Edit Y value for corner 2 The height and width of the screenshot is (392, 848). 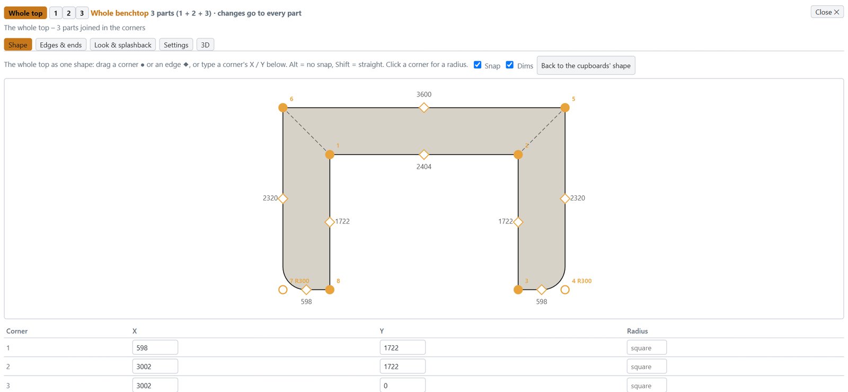403,366
